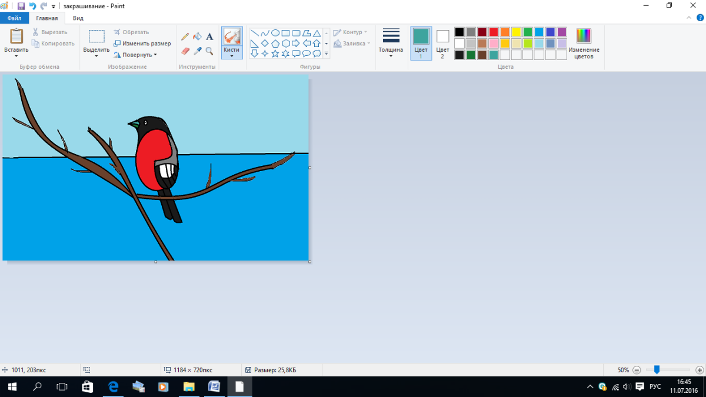
Task: Switch to the Вид tab
Action: coord(78,18)
